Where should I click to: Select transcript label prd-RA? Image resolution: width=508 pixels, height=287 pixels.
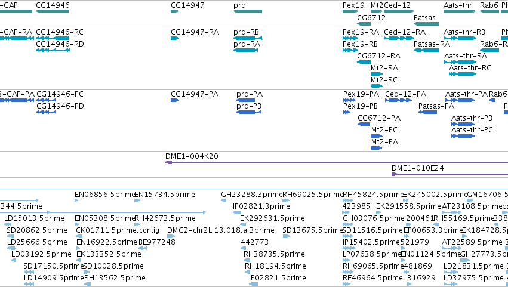tap(247, 44)
